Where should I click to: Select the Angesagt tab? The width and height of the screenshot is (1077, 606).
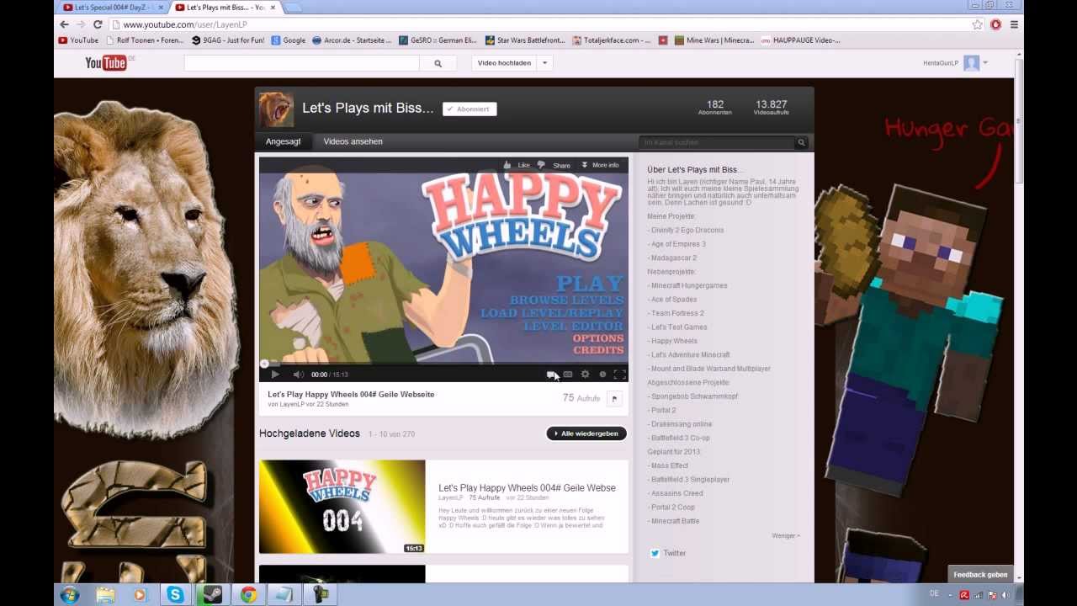pos(283,141)
